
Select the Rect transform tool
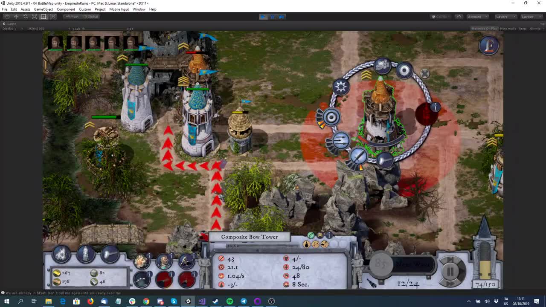click(44, 17)
